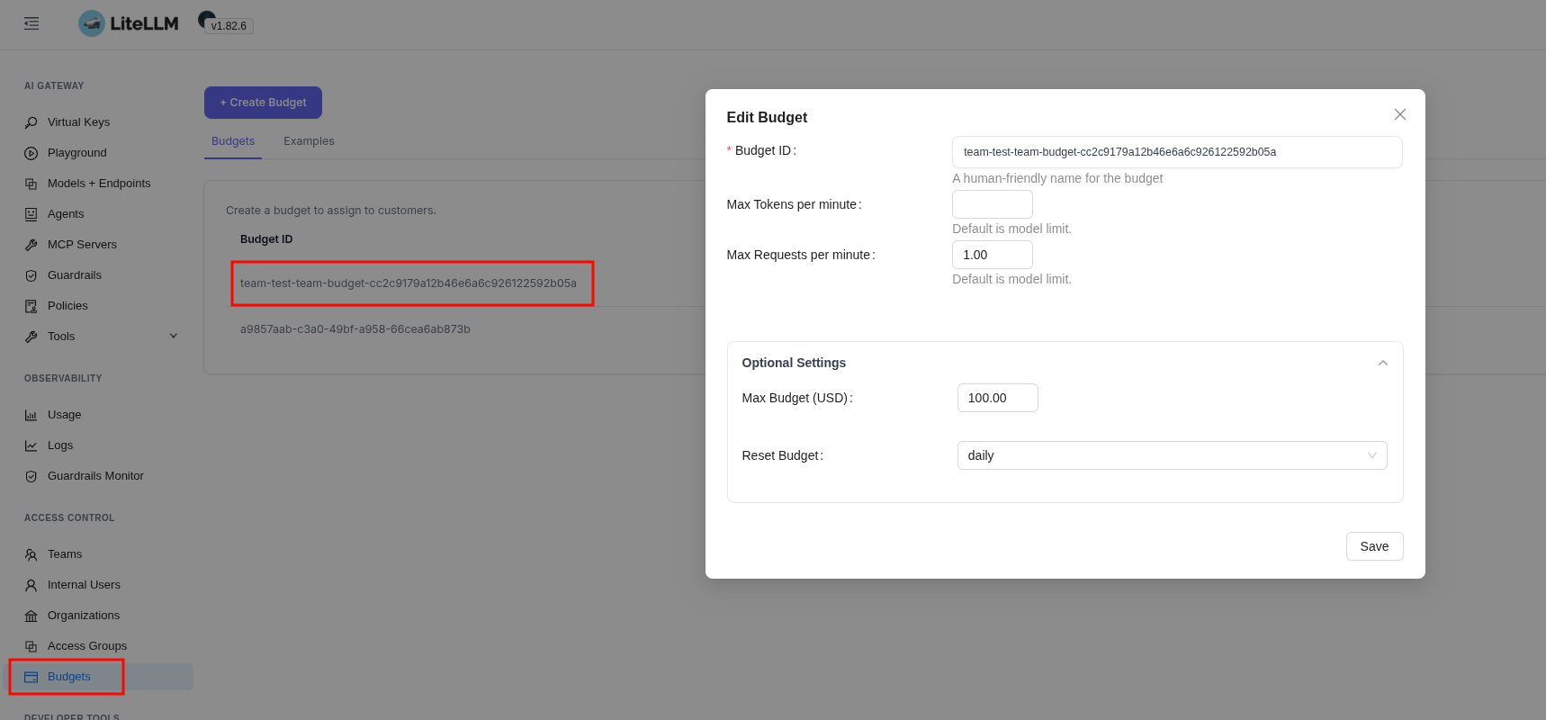Open the Virtual Keys key icon
Screen dimensions: 1546x720
point(31,122)
